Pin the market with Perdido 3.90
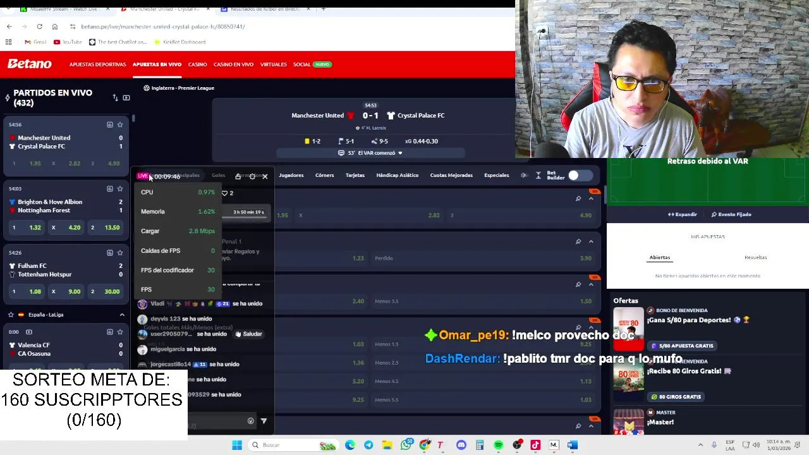This screenshot has height=455, width=809. pos(578,241)
